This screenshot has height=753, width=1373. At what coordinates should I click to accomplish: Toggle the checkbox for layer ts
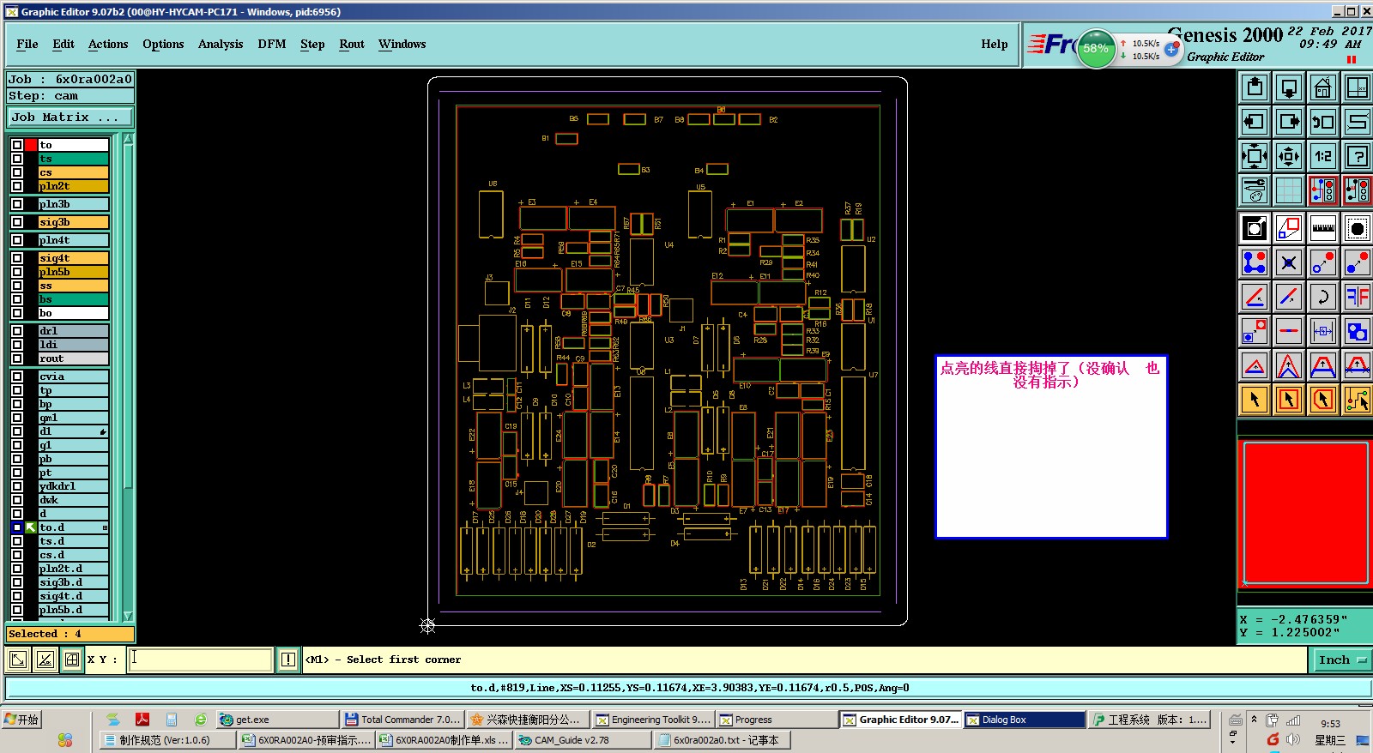17,159
